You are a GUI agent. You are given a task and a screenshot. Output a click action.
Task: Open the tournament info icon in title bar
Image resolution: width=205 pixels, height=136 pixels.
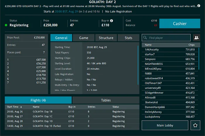point(202,6)
